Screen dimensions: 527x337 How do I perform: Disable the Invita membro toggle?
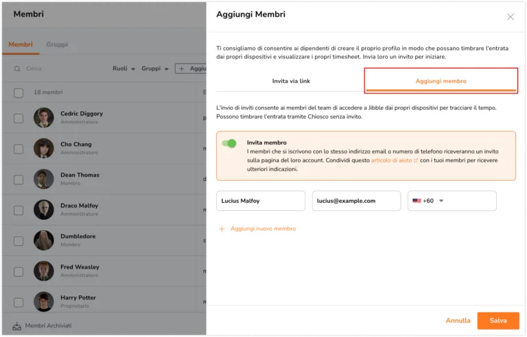229,143
